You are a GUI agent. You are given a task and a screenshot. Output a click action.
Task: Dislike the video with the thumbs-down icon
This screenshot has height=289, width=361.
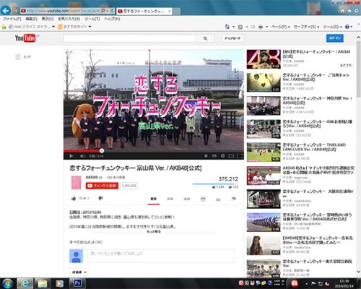(100, 198)
